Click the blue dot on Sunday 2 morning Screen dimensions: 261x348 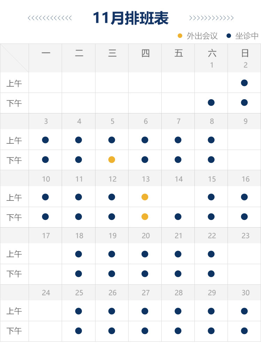pyautogui.click(x=244, y=83)
